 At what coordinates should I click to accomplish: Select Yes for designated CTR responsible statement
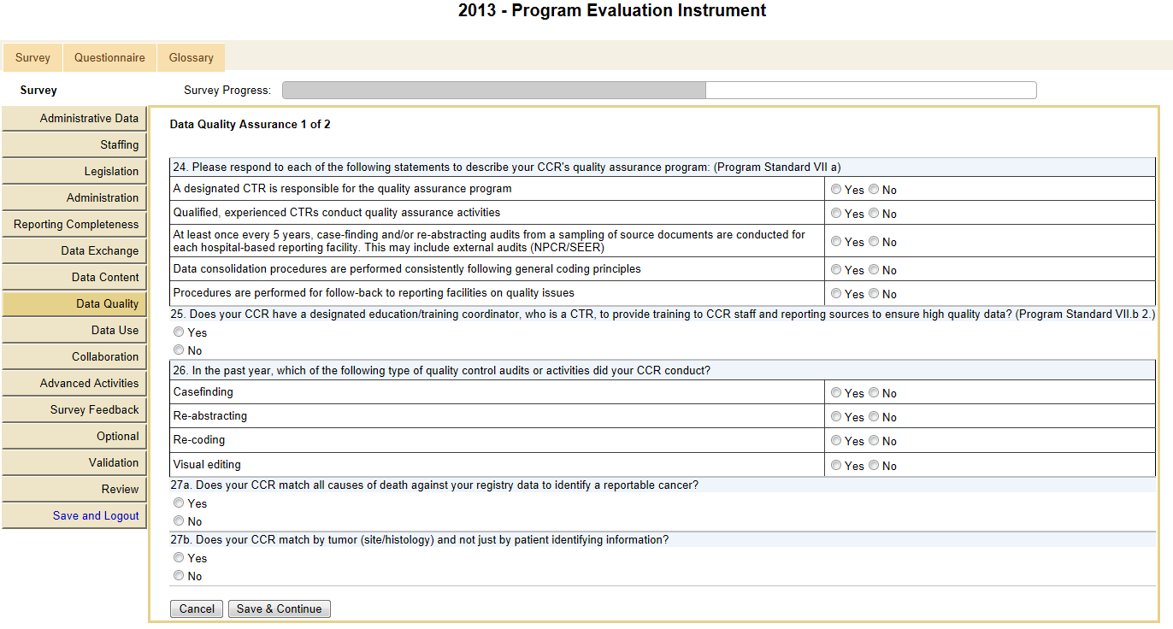click(x=836, y=190)
